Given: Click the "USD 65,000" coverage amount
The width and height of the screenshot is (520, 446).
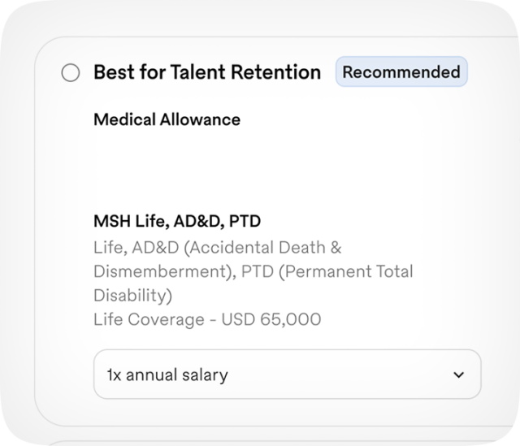Looking at the screenshot, I should click(x=279, y=319).
